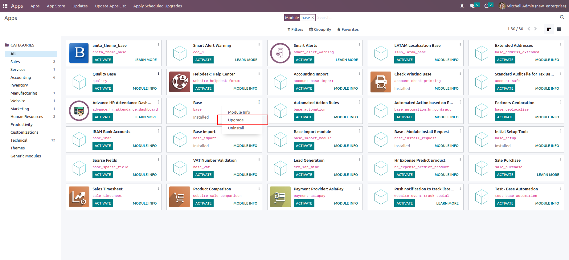Open the Filters dropdown
The height and width of the screenshot is (260, 569).
(295, 29)
